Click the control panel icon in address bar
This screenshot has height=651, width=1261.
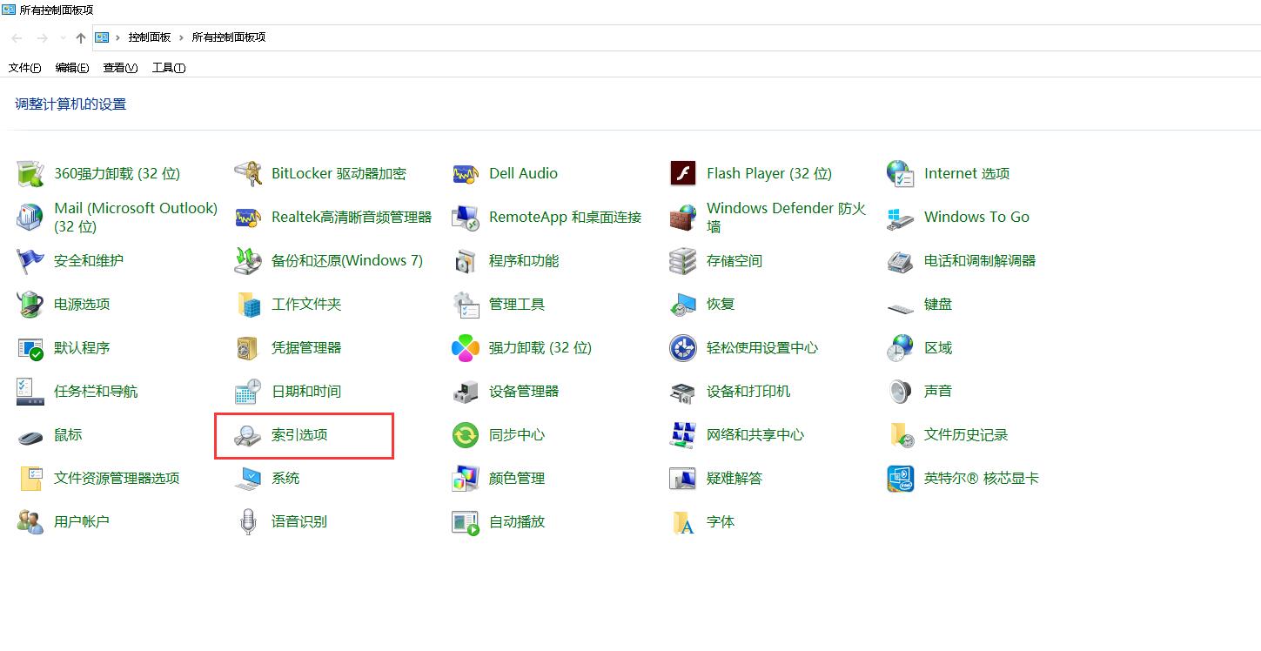(102, 37)
